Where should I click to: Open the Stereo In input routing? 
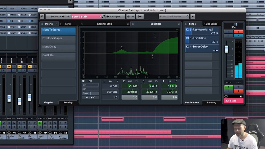pyautogui.click(x=55, y=16)
